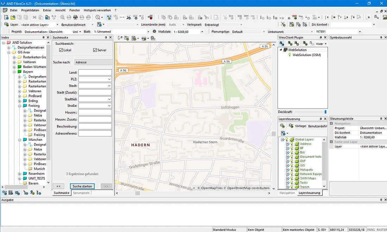Click the black printer icon
Image resolution: width=387 pixels, height=232 pixels.
coord(76,17)
